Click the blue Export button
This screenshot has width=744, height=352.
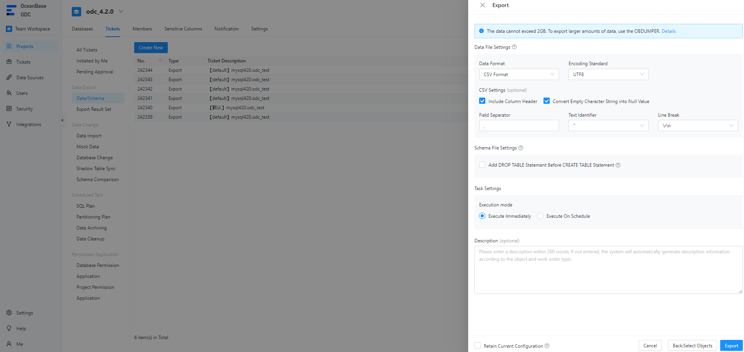click(x=731, y=346)
